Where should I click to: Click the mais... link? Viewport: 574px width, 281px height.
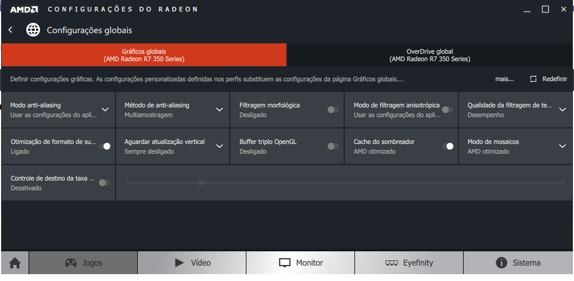(x=504, y=79)
